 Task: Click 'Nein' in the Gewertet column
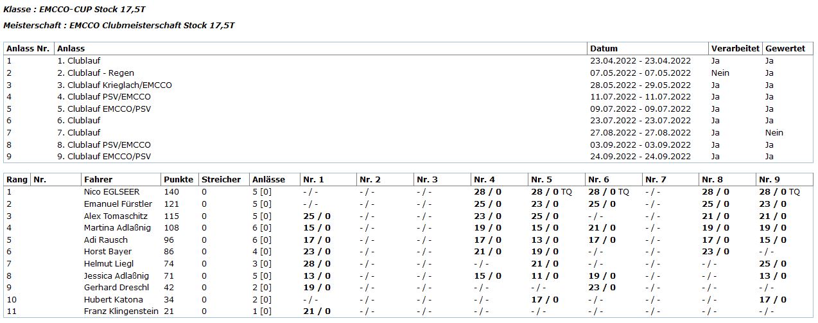pyautogui.click(x=774, y=132)
